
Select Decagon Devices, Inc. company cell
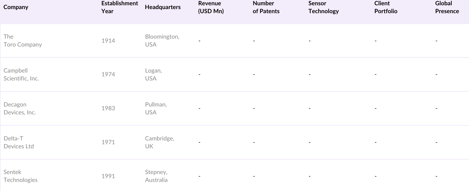tap(20, 109)
